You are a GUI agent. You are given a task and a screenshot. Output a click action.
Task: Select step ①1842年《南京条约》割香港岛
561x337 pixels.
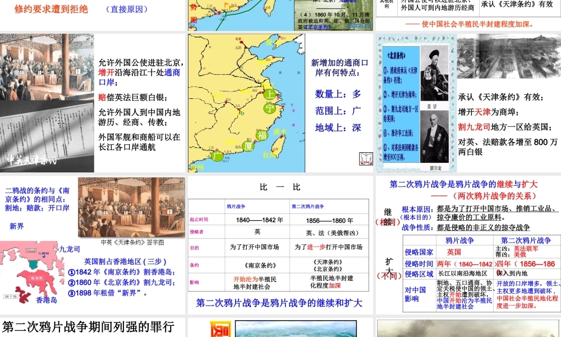point(122,272)
